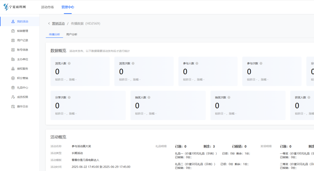Image resolution: width=314 pixels, height=171 pixels.
Task: Click the 账号信息 sidebar icon
Action: click(x=13, y=50)
